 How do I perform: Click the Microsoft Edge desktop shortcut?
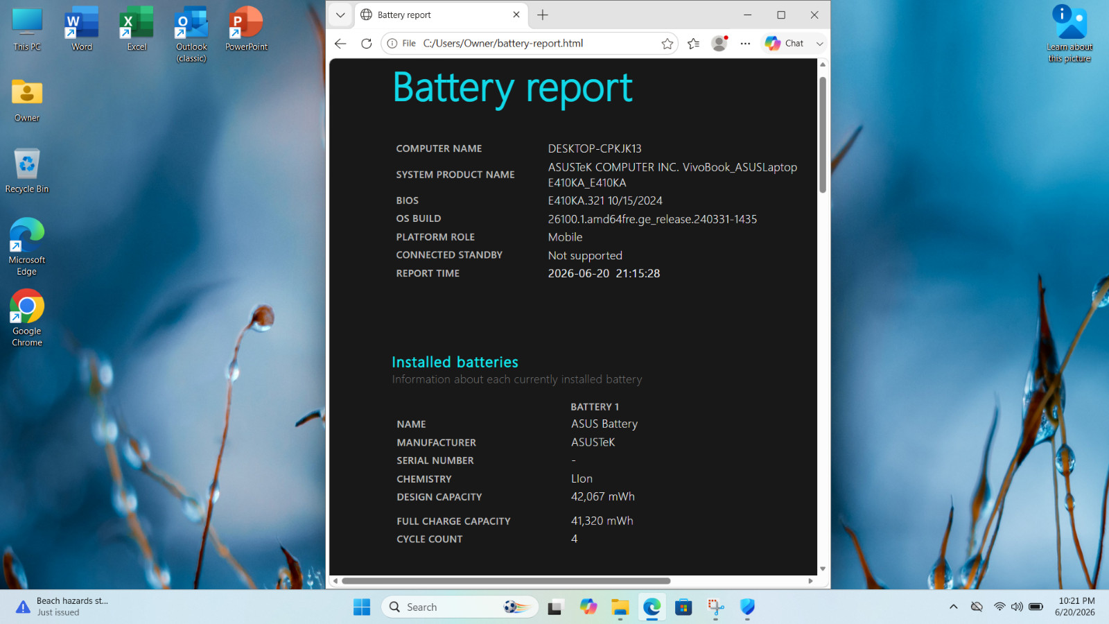[x=27, y=247]
